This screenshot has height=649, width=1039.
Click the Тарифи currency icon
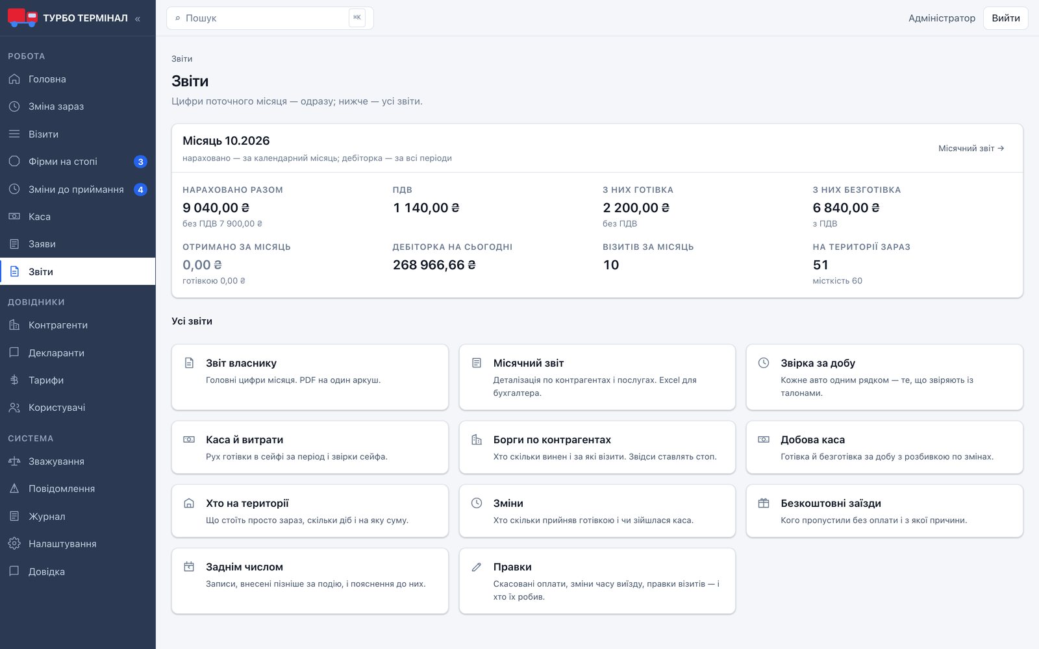coord(14,380)
